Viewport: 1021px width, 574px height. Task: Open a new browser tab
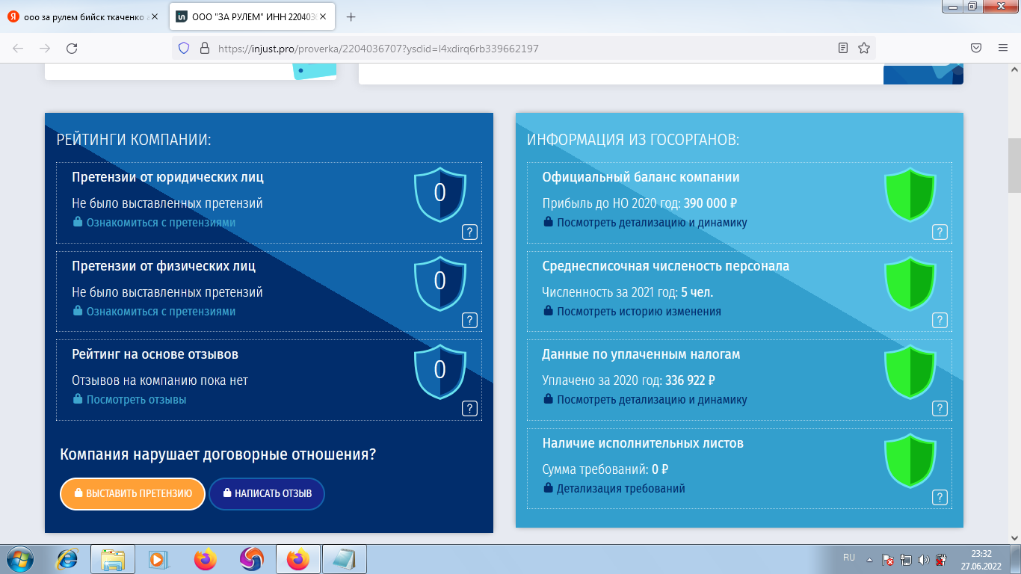[x=351, y=17]
